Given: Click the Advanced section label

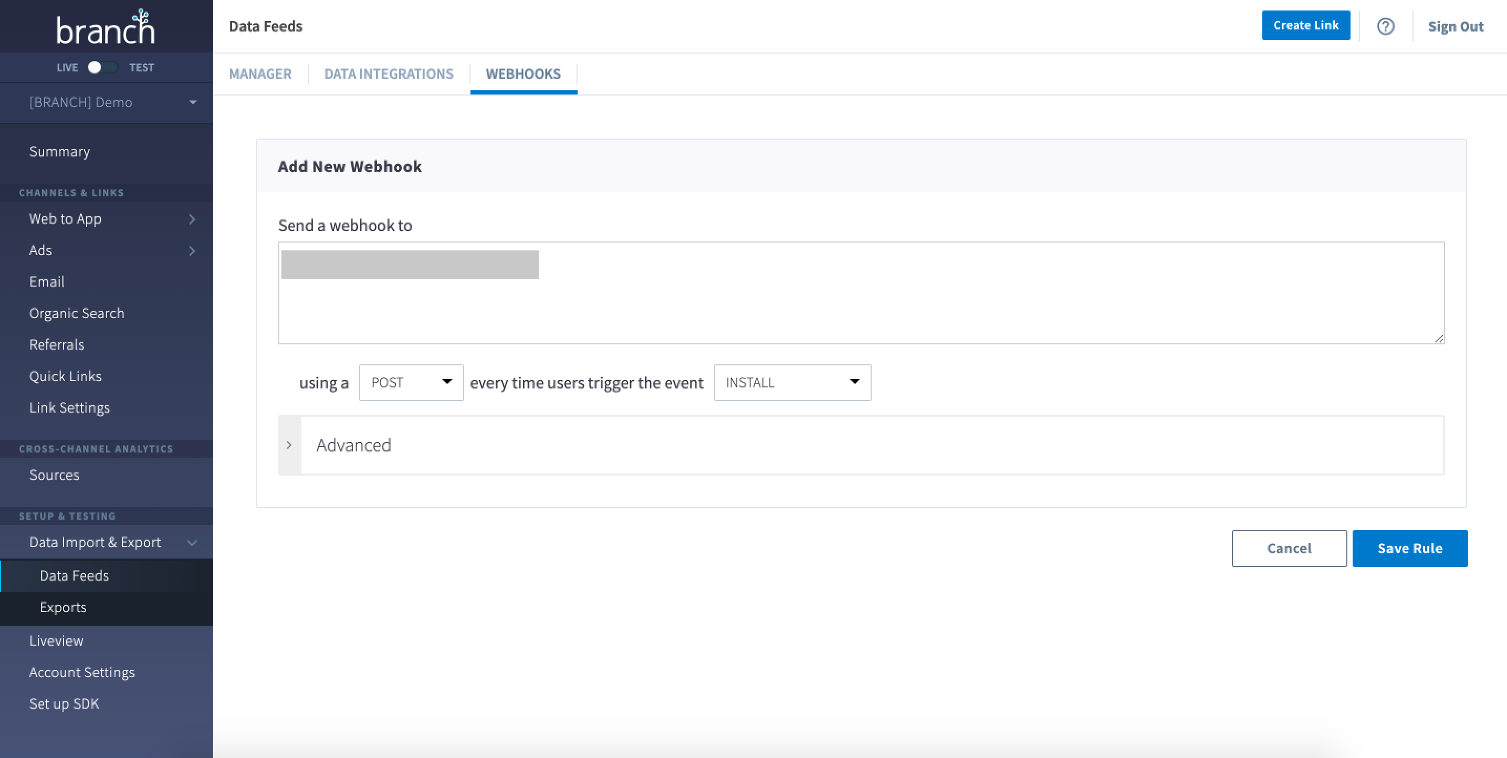Looking at the screenshot, I should tap(354, 445).
